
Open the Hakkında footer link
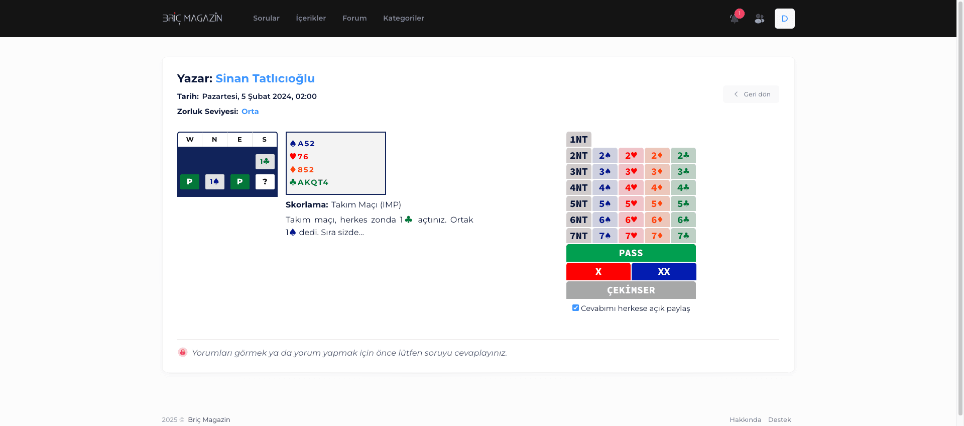[745, 419]
